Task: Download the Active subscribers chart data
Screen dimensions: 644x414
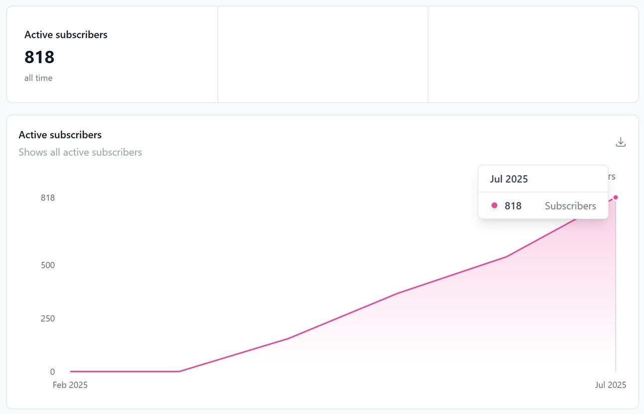Action: 621,142
